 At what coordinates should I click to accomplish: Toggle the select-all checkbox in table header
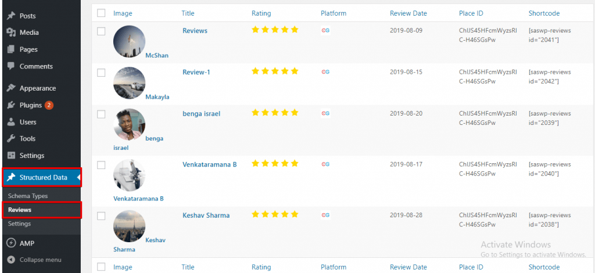(101, 13)
